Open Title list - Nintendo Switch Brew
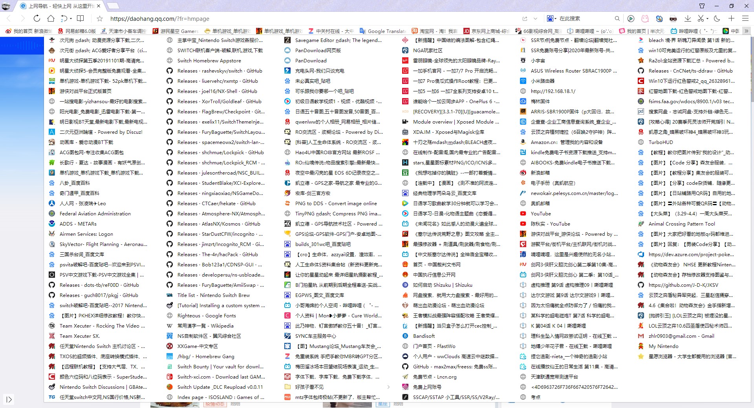Screen dimensions: 754x408 click(x=209, y=295)
